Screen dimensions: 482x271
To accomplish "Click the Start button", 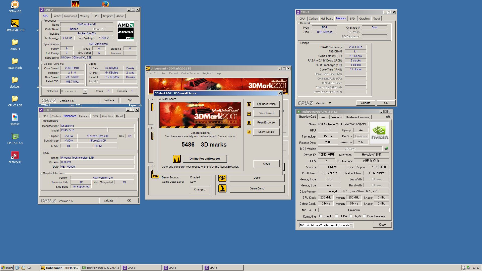I will tap(7, 268).
